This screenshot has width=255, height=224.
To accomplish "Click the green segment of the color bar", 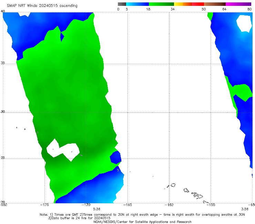I will point(161,4).
